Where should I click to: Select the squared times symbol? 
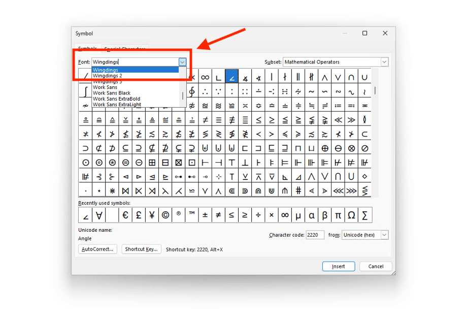point(178,163)
